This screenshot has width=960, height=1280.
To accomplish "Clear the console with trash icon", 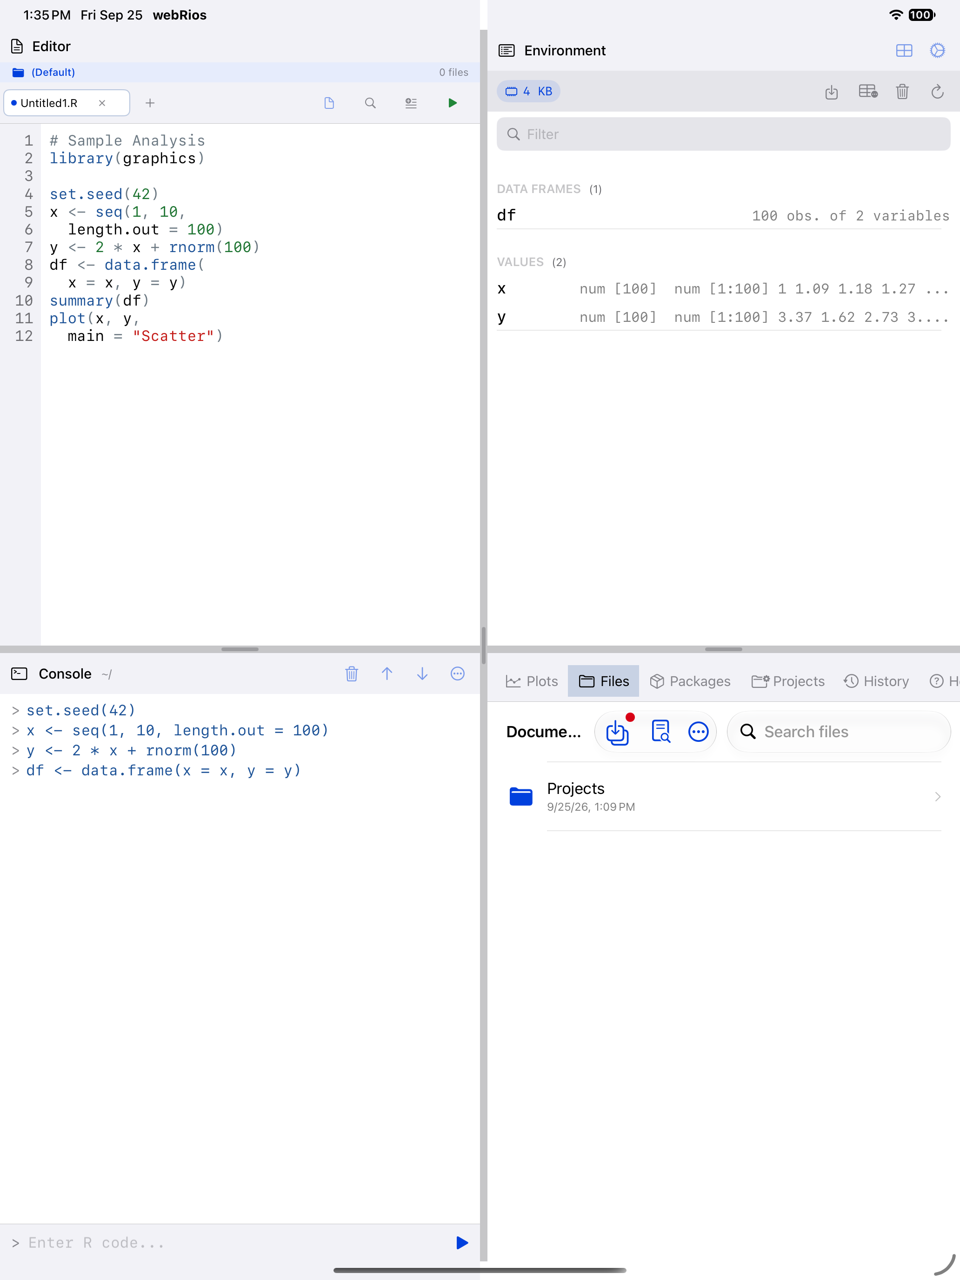I will (x=352, y=673).
